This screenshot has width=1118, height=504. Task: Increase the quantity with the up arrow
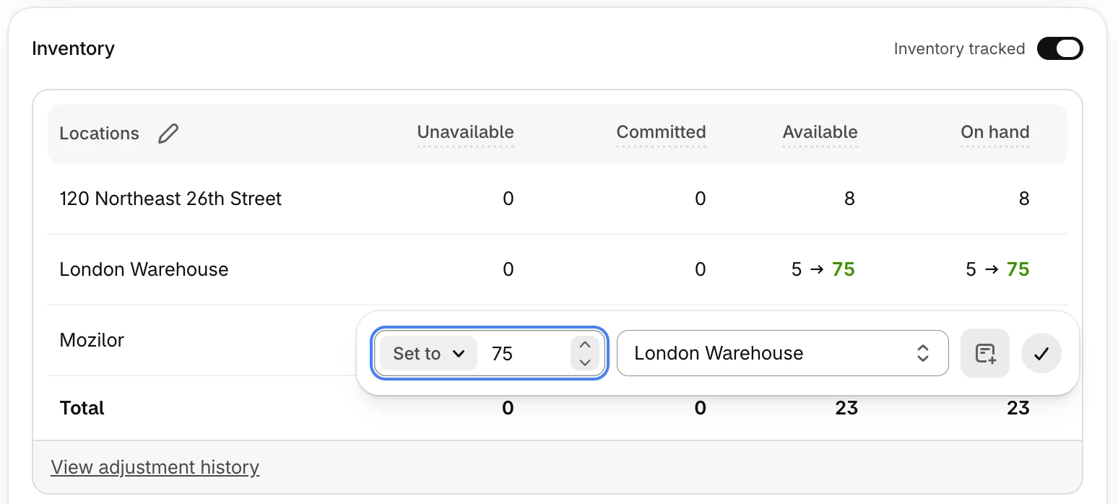click(585, 344)
